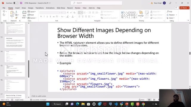
Task: Open the Select dropdown in Editing
Action: click(170, 18)
